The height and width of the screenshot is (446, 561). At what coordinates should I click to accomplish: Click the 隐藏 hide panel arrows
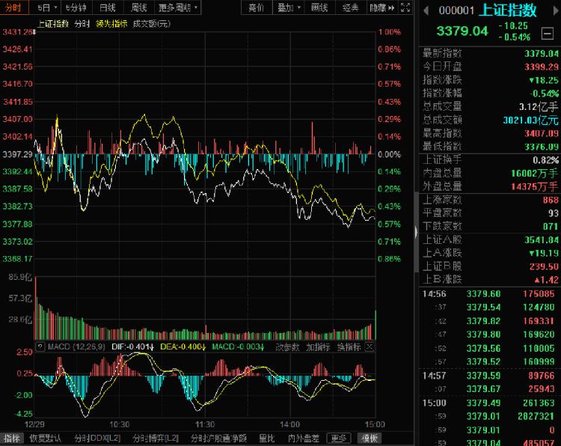(x=382, y=7)
